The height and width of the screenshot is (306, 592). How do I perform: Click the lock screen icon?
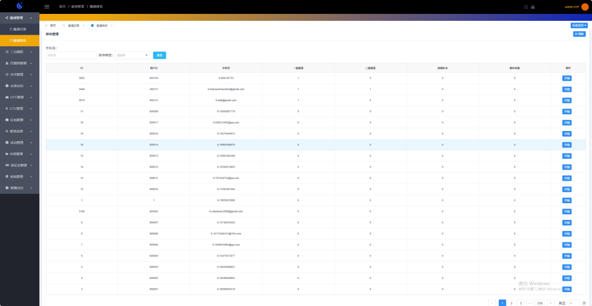[x=532, y=7]
